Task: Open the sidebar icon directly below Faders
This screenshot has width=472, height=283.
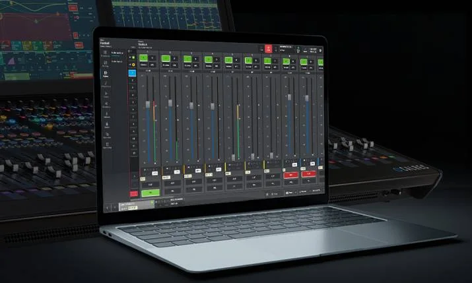Action: point(106,84)
